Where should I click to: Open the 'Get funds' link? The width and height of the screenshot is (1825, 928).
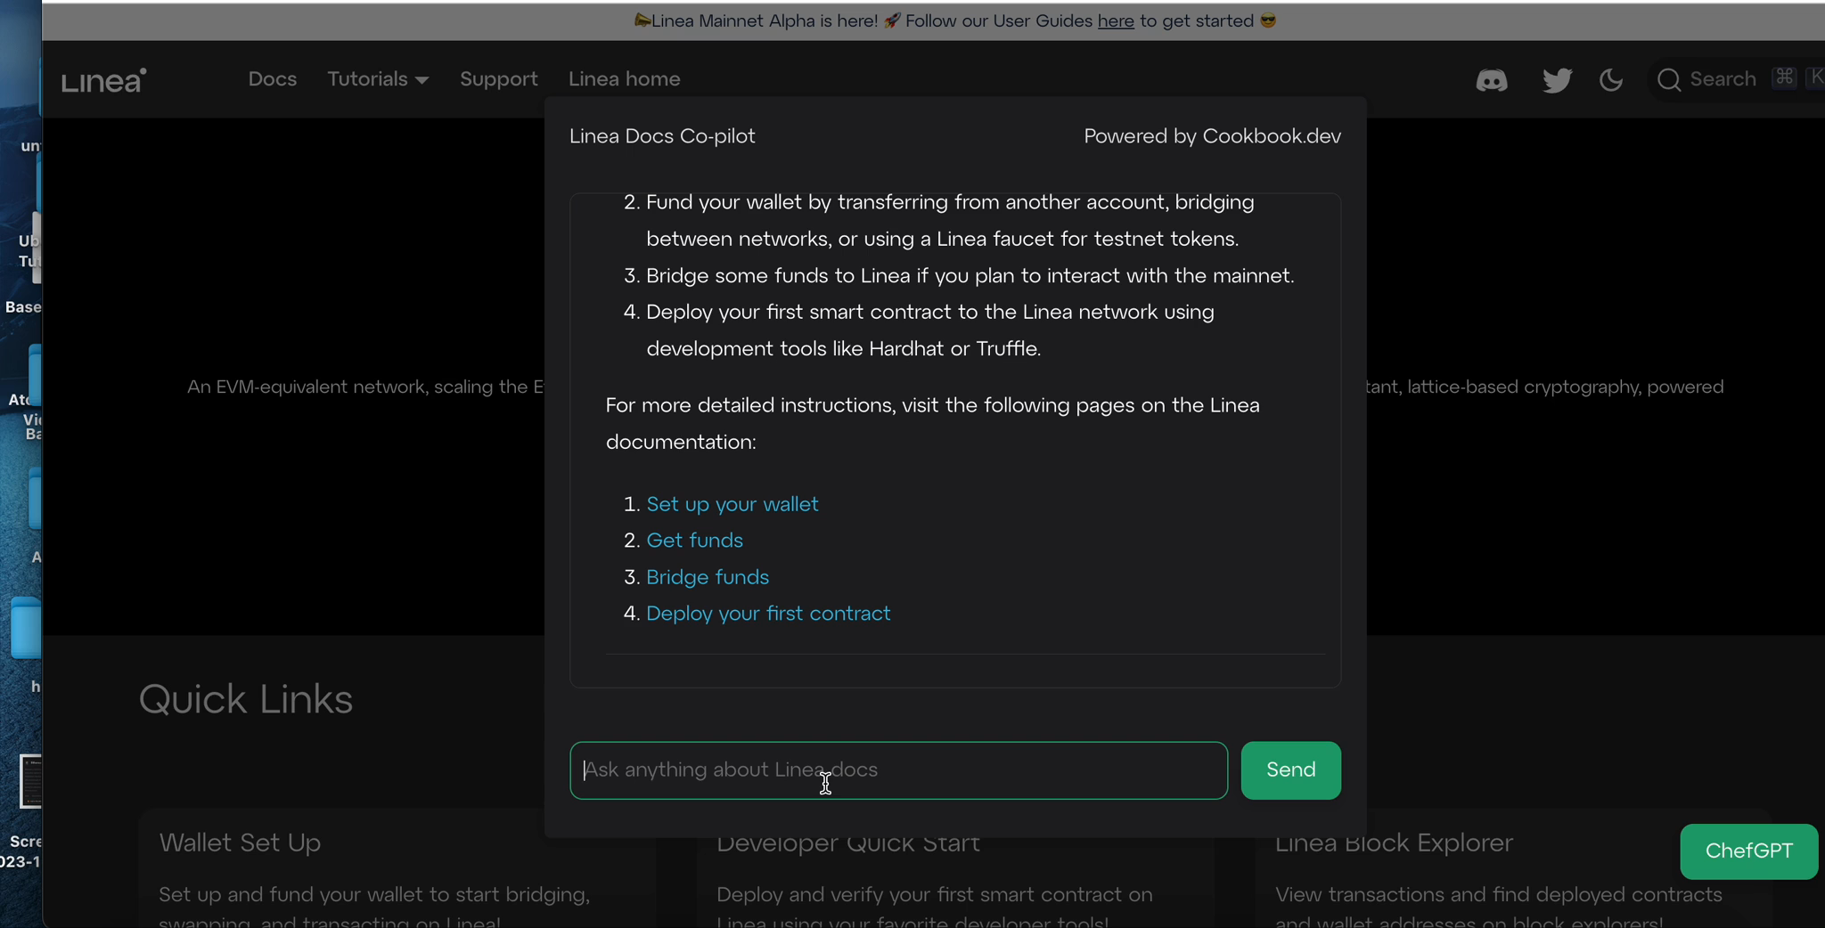coord(695,541)
